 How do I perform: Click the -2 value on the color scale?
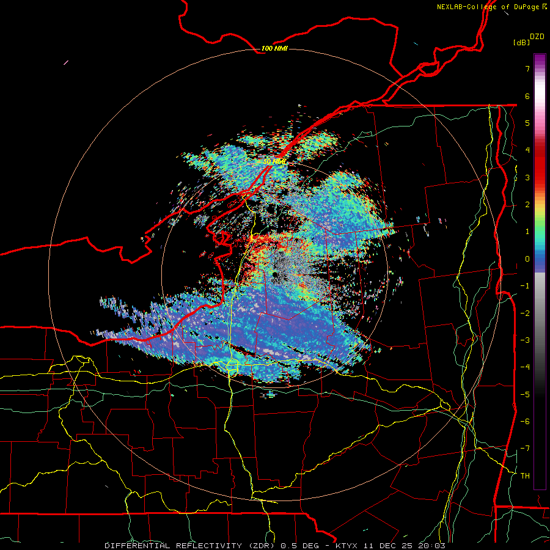tap(525, 313)
